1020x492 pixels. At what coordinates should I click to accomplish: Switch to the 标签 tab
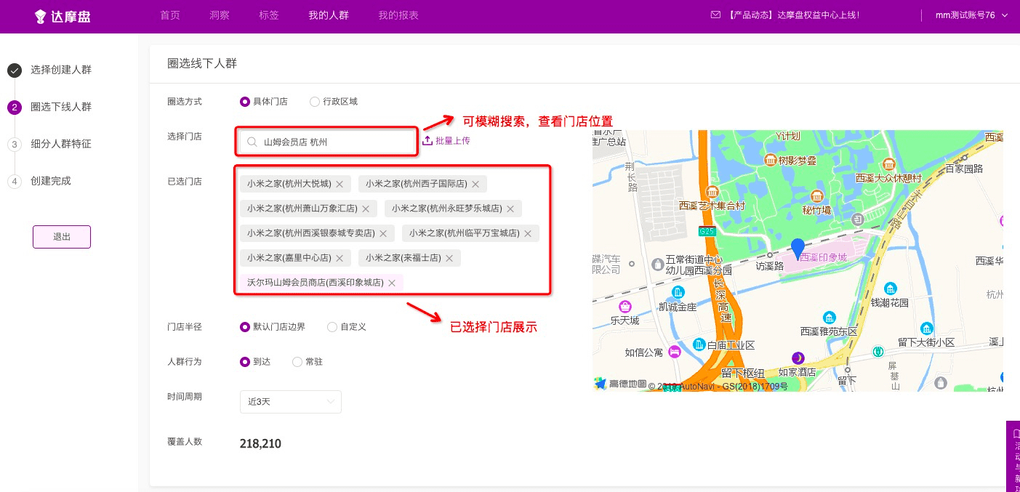[x=269, y=15]
